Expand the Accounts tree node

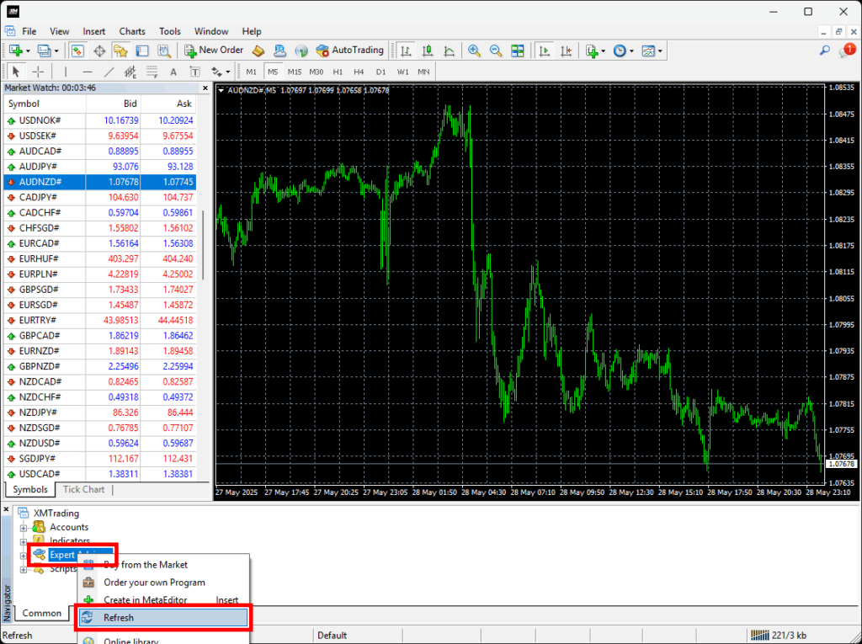23,528
